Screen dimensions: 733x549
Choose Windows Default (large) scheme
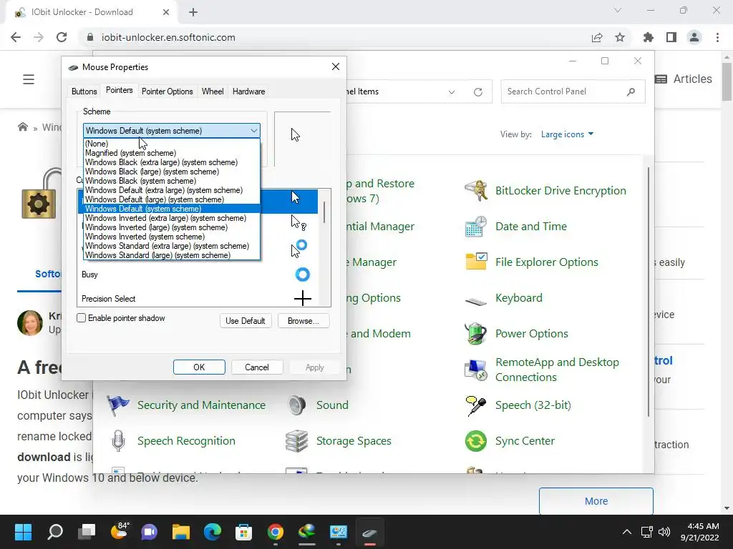click(x=172, y=200)
